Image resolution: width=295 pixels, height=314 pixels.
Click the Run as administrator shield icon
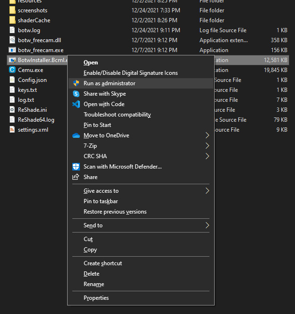coord(76,83)
